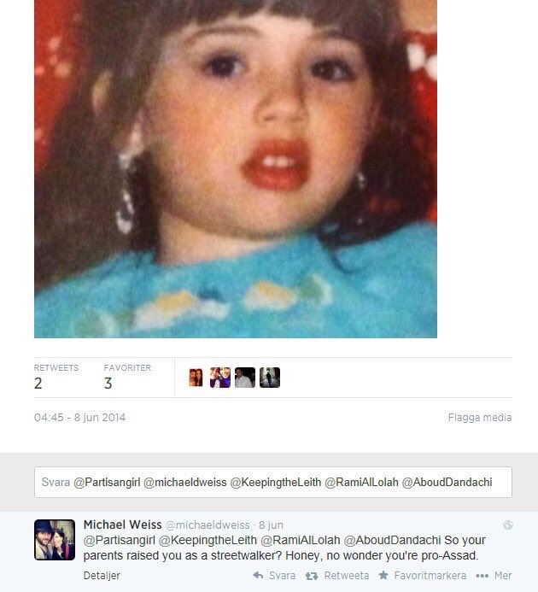Click the retweet arrows icon
The height and width of the screenshot is (592, 538).
click(x=312, y=576)
